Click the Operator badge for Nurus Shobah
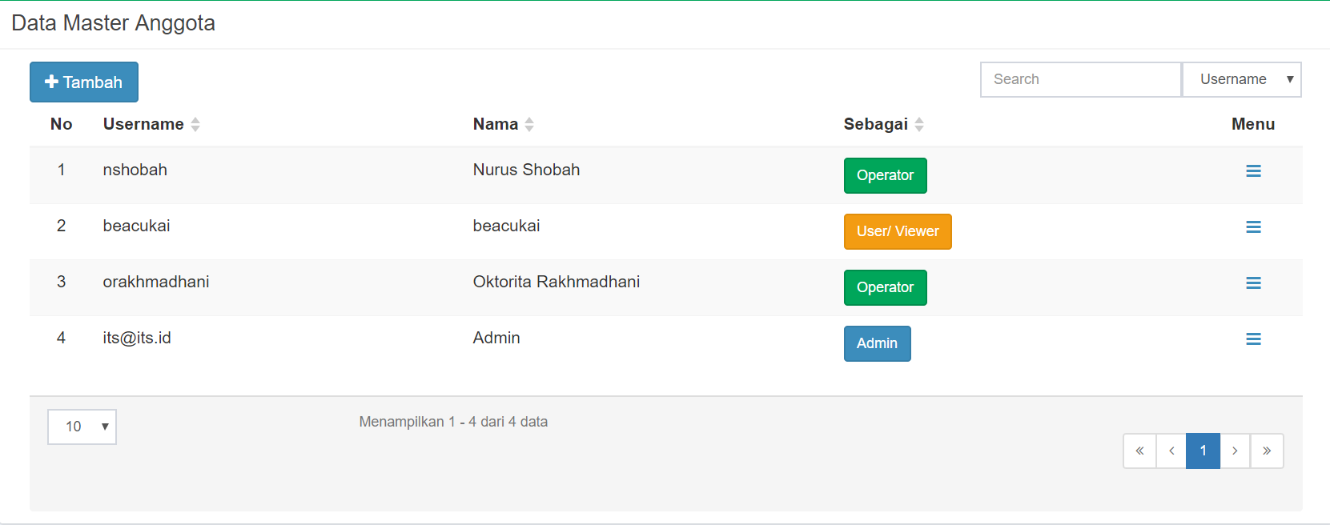The width and height of the screenshot is (1330, 525). tap(885, 175)
